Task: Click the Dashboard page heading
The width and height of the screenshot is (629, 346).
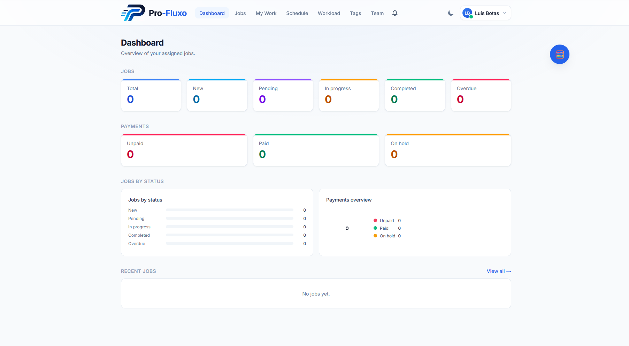Action: click(142, 43)
